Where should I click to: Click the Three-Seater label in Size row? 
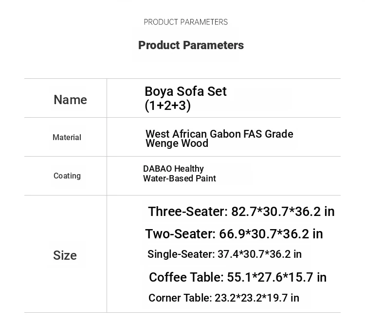tap(187, 212)
